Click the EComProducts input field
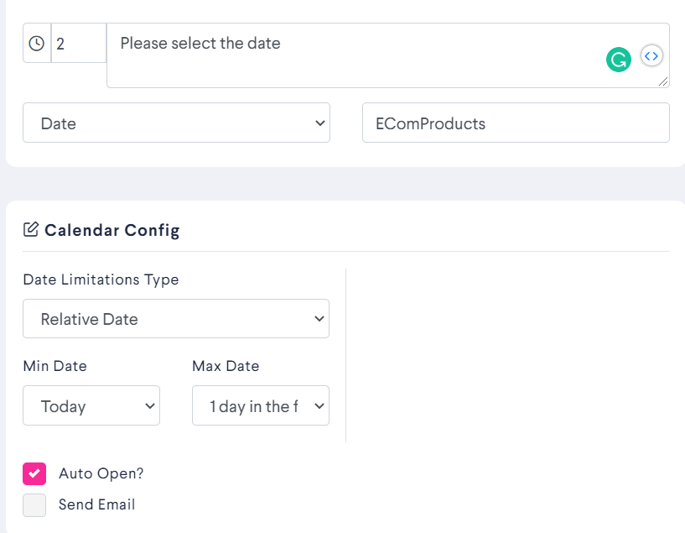This screenshot has height=533, width=685. (x=516, y=123)
